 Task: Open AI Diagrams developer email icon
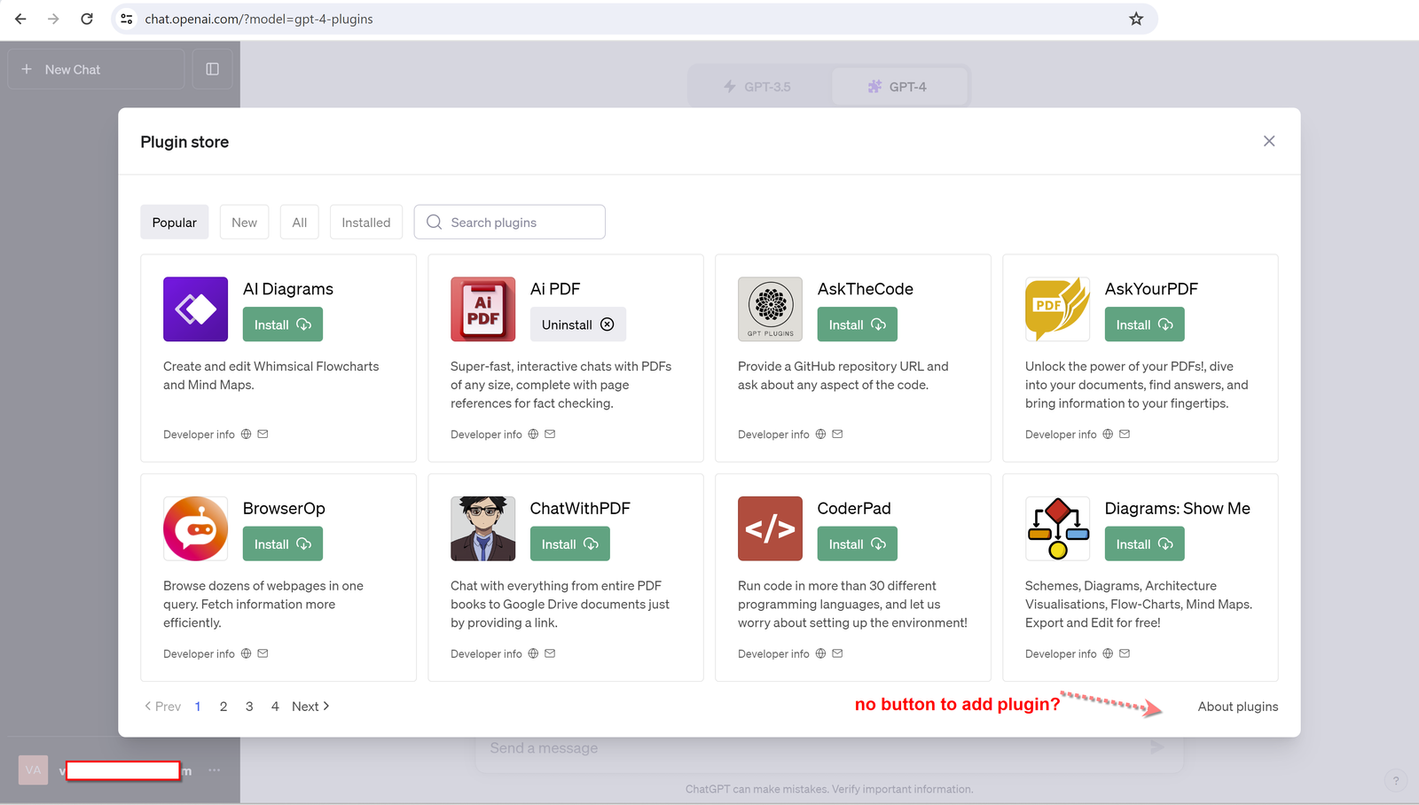[263, 434]
